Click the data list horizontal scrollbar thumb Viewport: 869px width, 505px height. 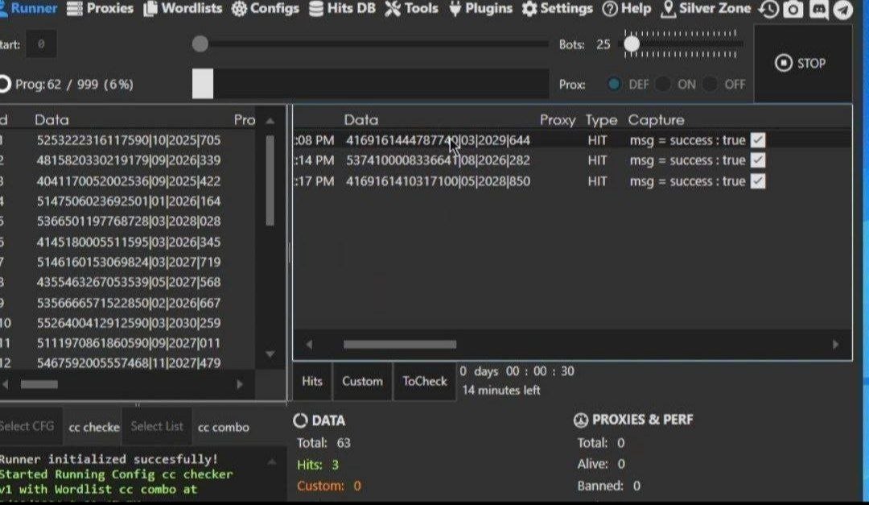(x=39, y=384)
